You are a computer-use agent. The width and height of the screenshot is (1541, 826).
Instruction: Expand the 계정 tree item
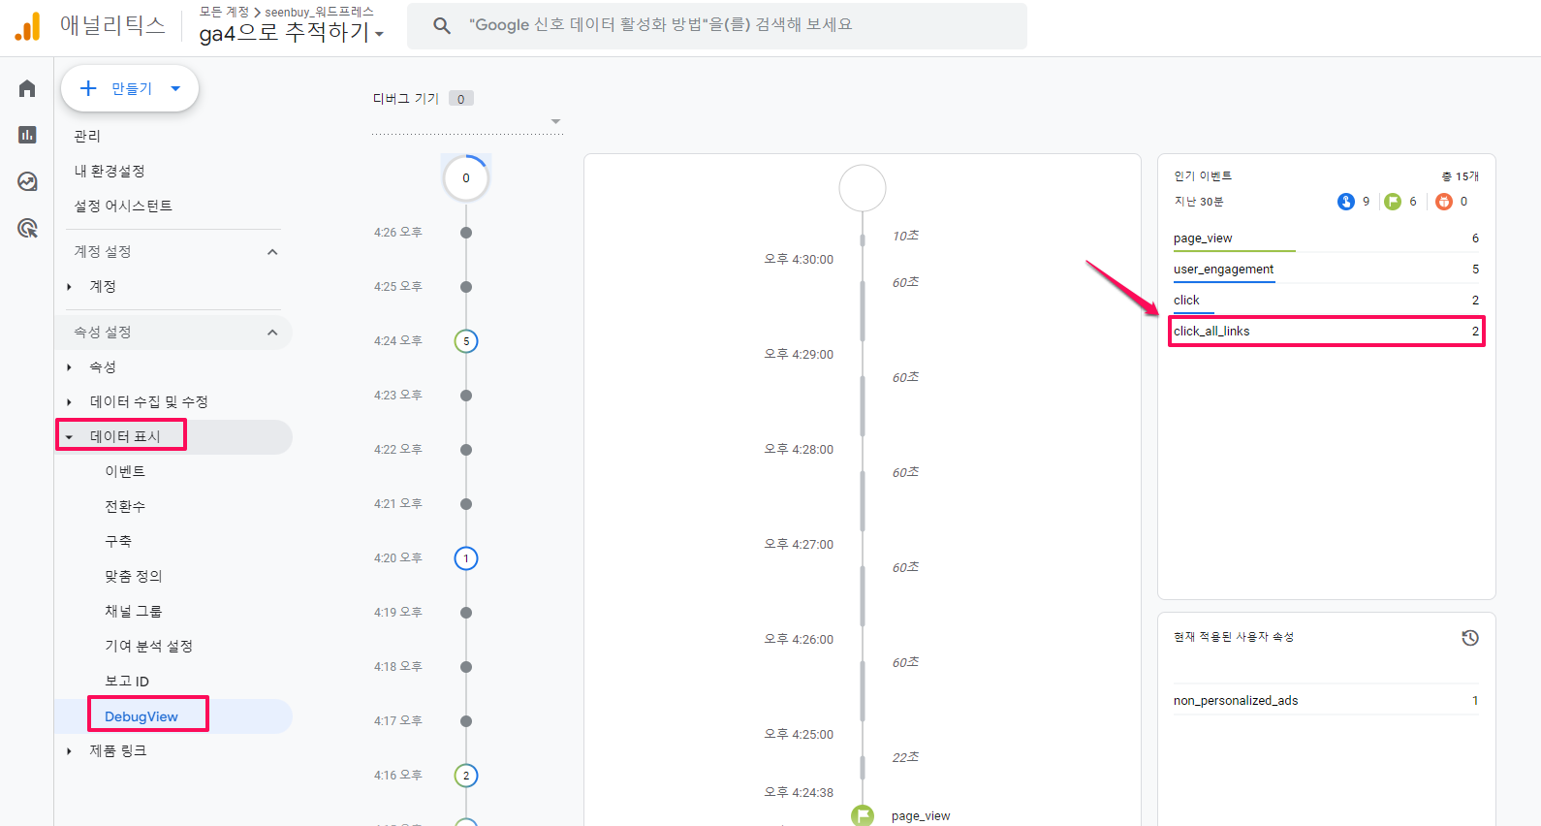click(69, 287)
